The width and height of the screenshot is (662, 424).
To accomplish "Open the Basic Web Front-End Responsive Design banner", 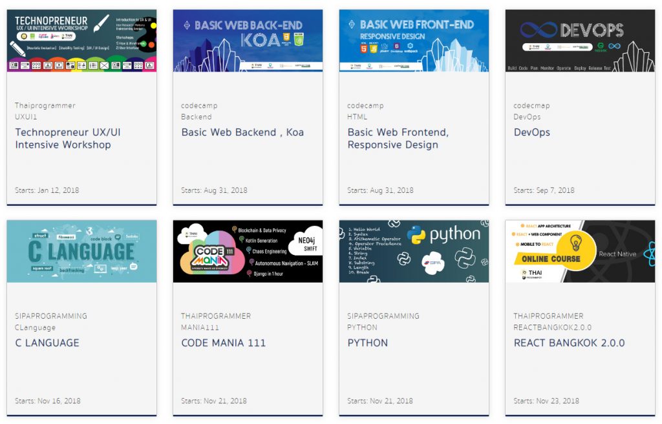I will [x=414, y=41].
